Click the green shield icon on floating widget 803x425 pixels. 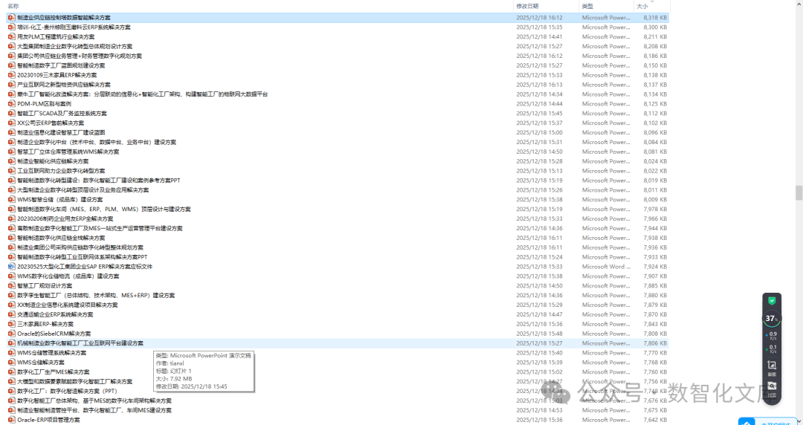[x=772, y=301]
